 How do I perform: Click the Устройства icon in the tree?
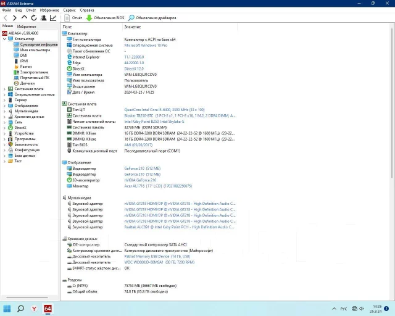pos(10,133)
